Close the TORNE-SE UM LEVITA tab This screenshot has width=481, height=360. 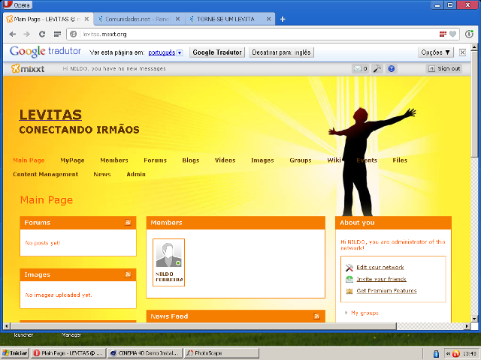click(268, 19)
